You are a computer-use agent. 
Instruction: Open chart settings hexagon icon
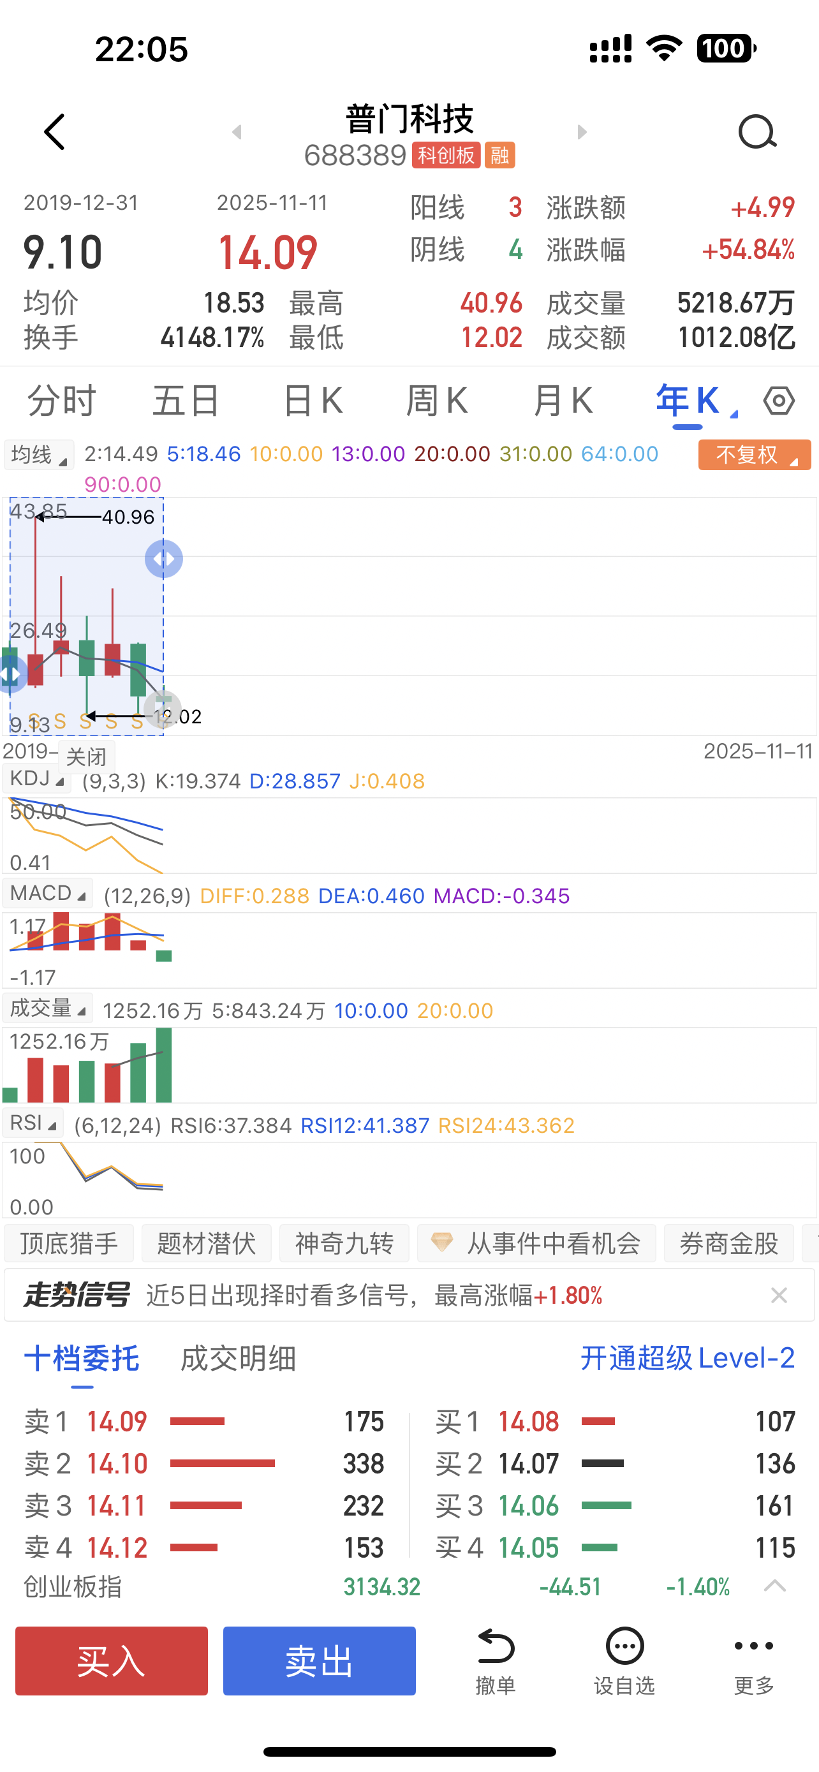pyautogui.click(x=779, y=401)
